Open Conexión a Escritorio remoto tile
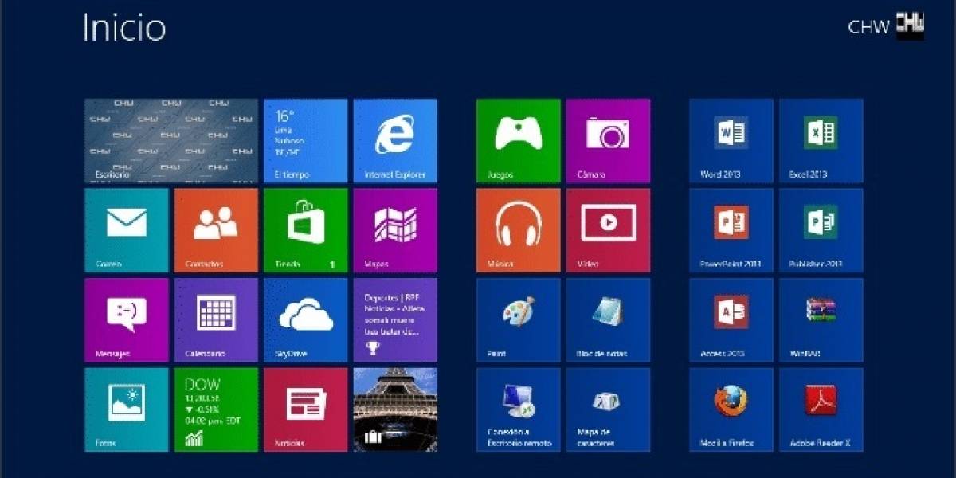Image resolution: width=956 pixels, height=478 pixels. coord(519,409)
